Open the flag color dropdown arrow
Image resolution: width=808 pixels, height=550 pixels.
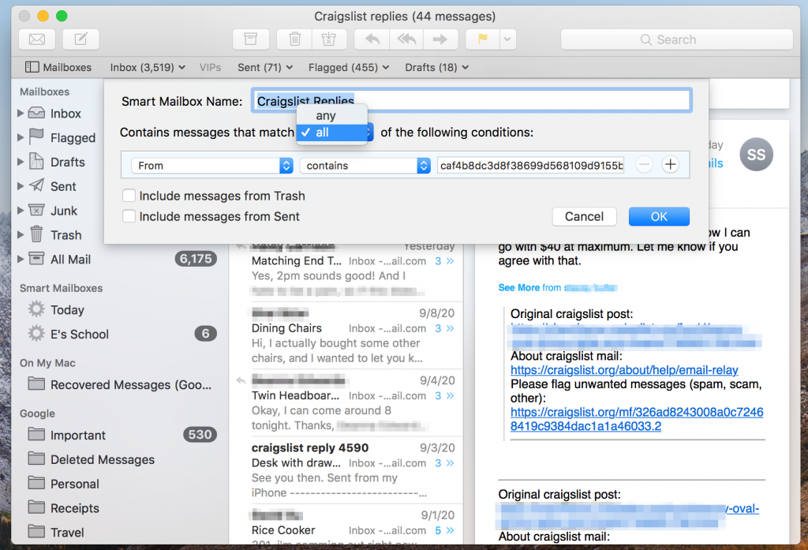click(507, 39)
